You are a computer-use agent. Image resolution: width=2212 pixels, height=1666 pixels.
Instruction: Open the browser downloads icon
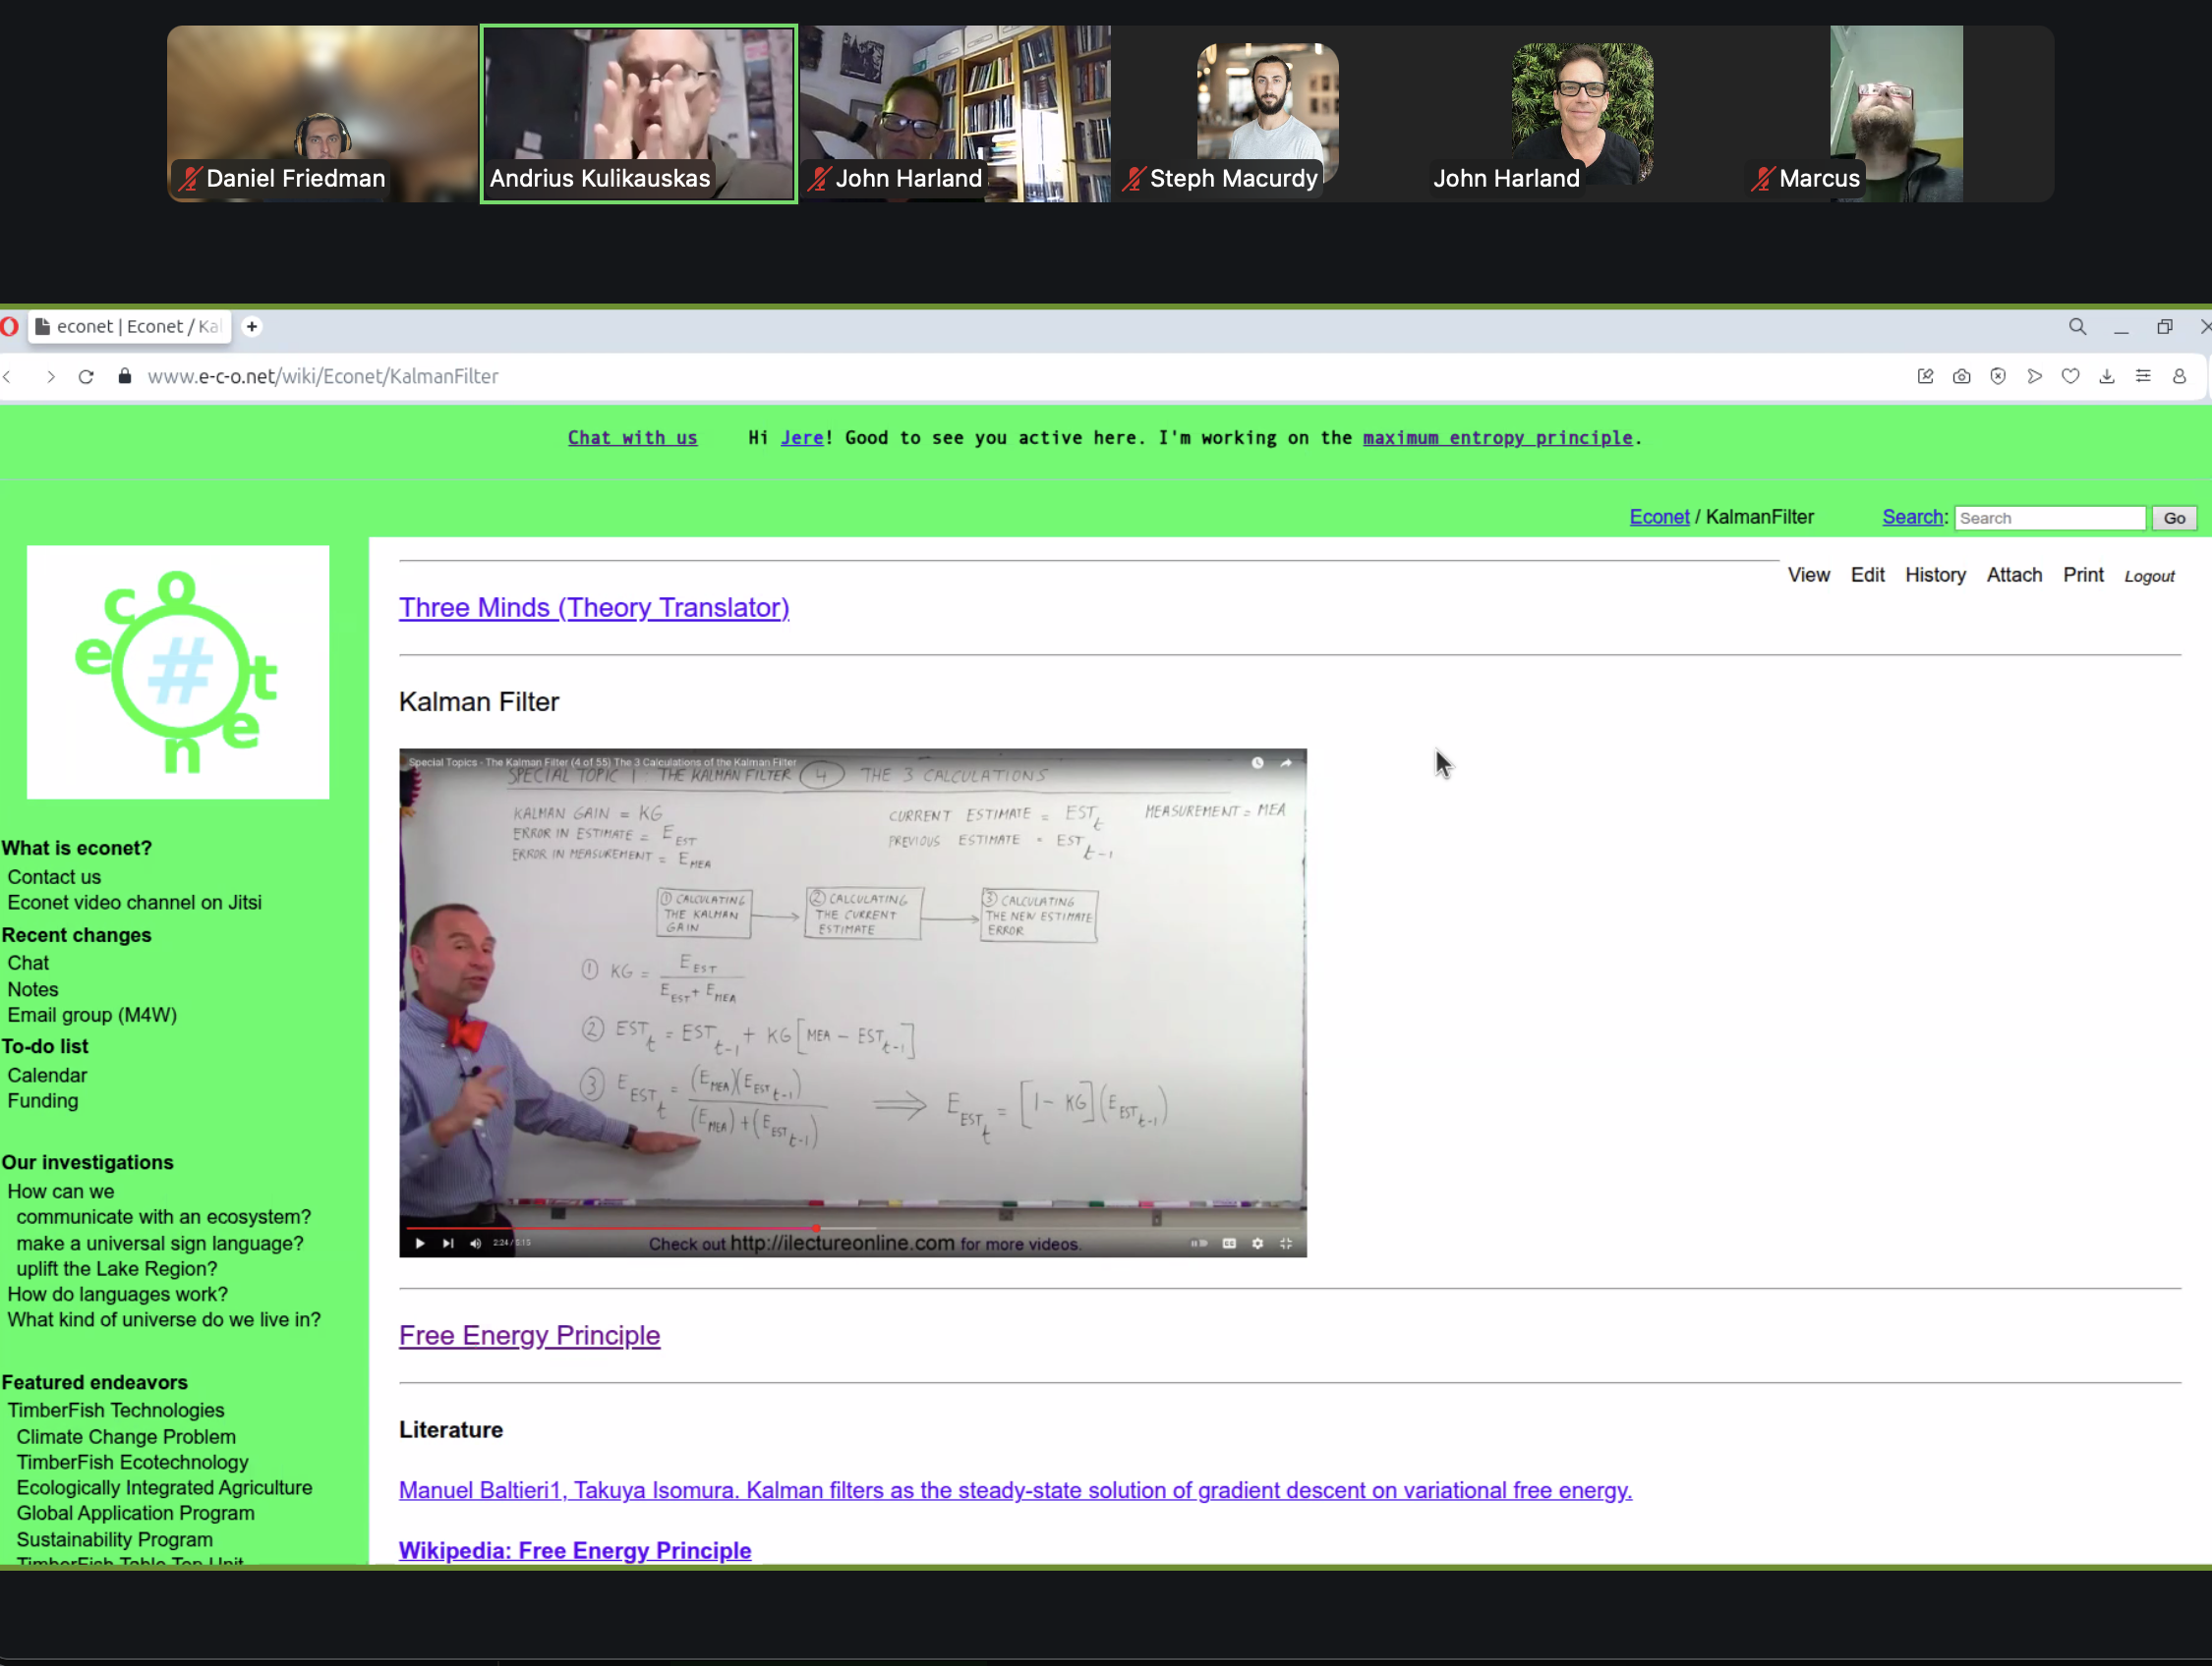2106,377
